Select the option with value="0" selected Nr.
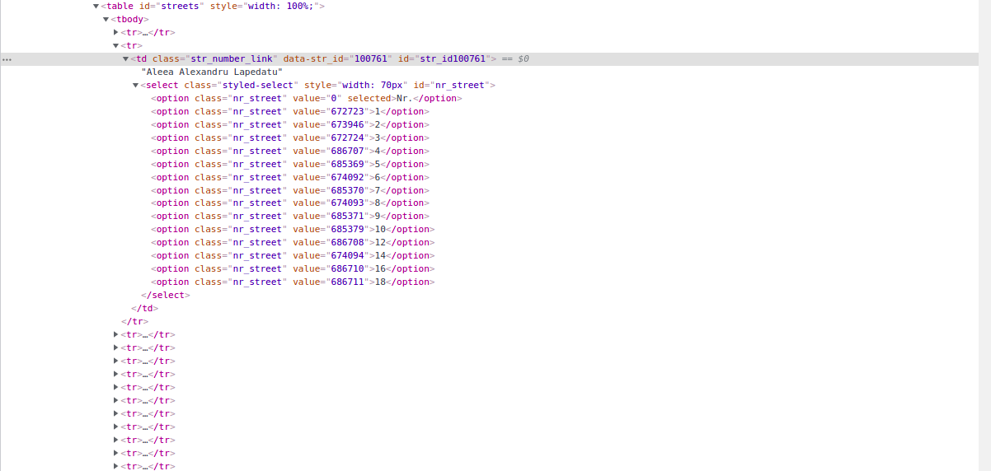991x471 pixels. pos(306,99)
